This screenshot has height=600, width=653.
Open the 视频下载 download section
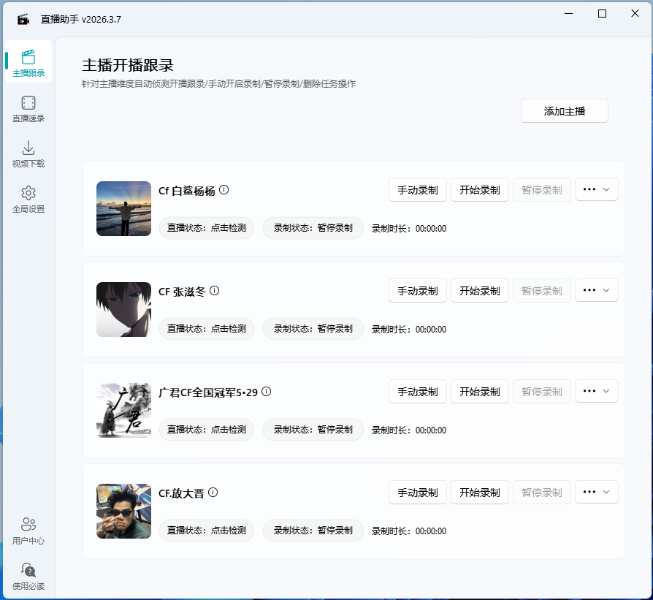pyautogui.click(x=28, y=153)
